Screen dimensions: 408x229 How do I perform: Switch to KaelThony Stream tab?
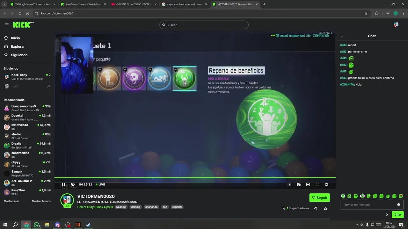pos(83,4)
